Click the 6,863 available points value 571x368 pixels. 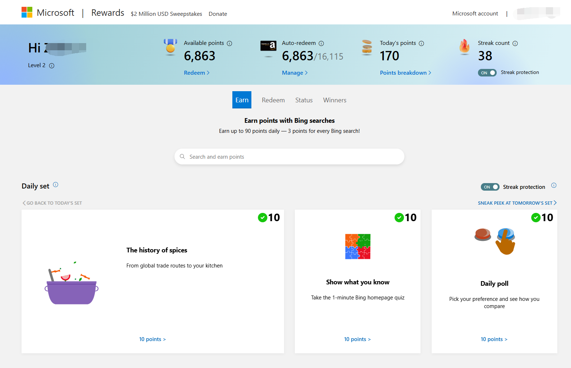tap(200, 56)
